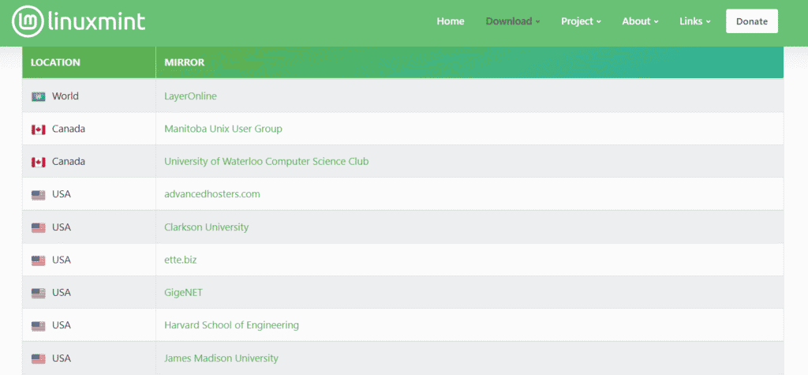This screenshot has height=375, width=808.
Task: Expand the About dropdown in the navbar
Action: [639, 21]
